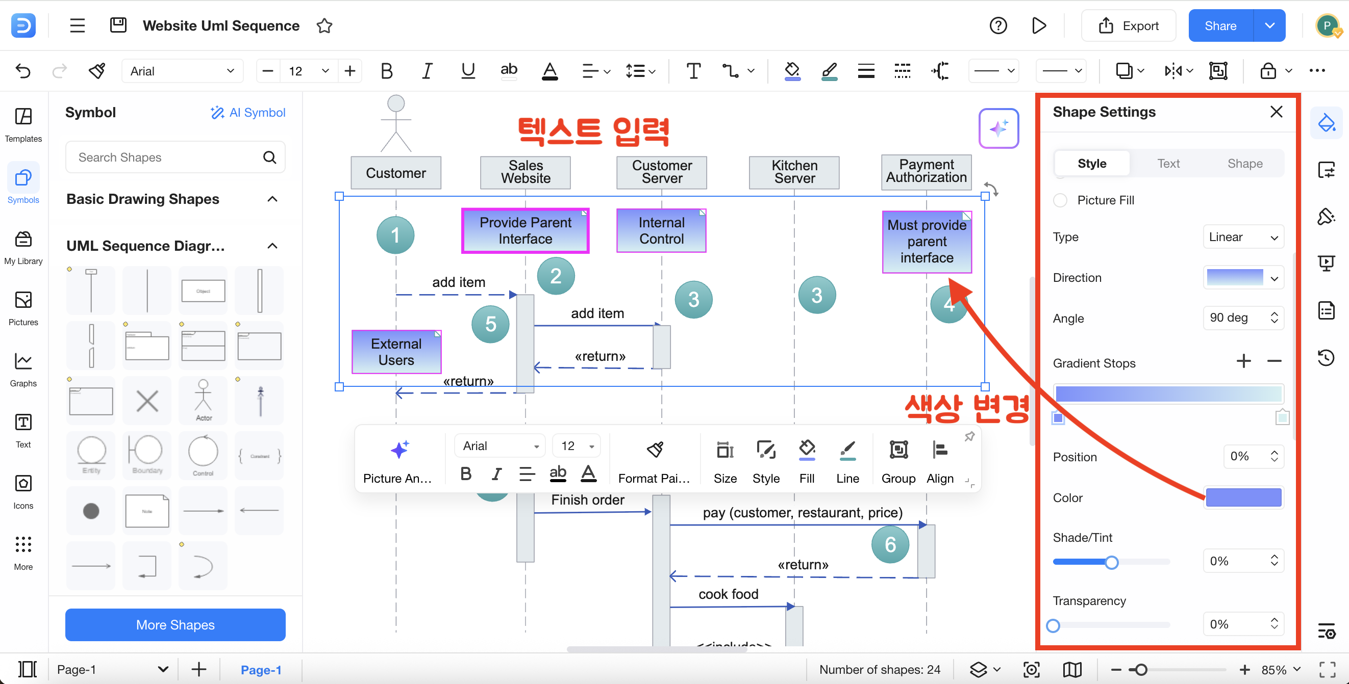
Task: Open More in the left sidebar
Action: tap(23, 553)
